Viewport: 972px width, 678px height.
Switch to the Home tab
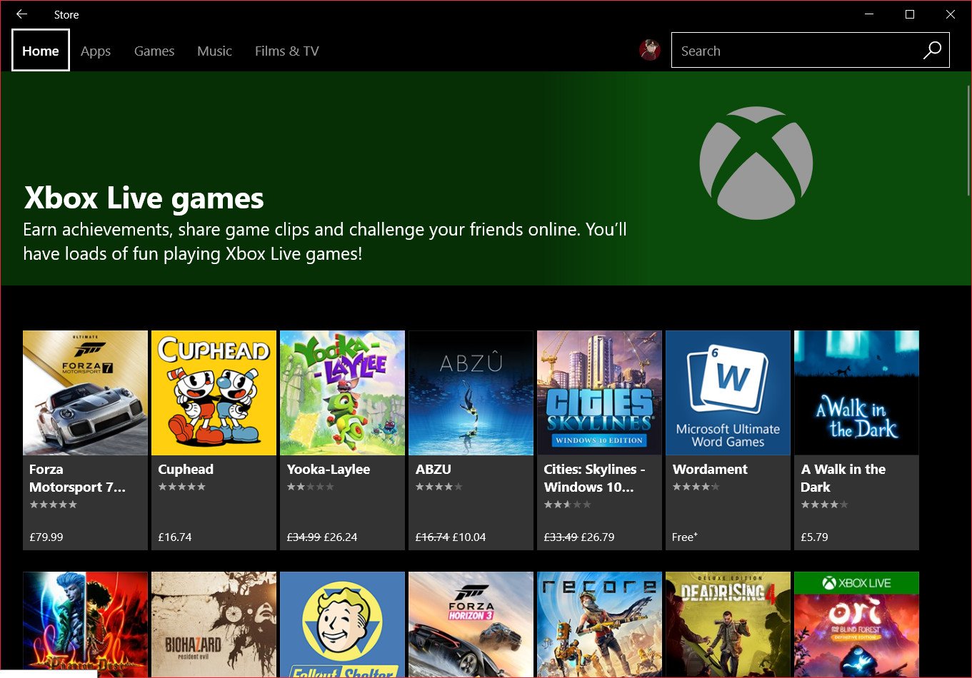[41, 51]
